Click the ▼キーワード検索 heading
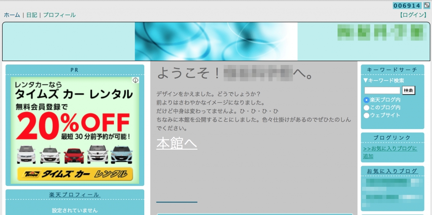The image size is (432, 215). point(383,81)
